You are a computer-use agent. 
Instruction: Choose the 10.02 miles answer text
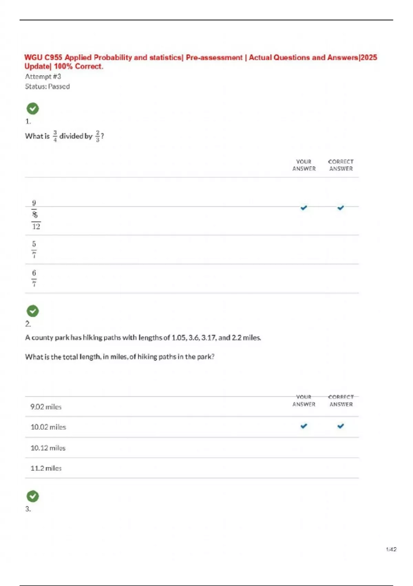[48, 427]
